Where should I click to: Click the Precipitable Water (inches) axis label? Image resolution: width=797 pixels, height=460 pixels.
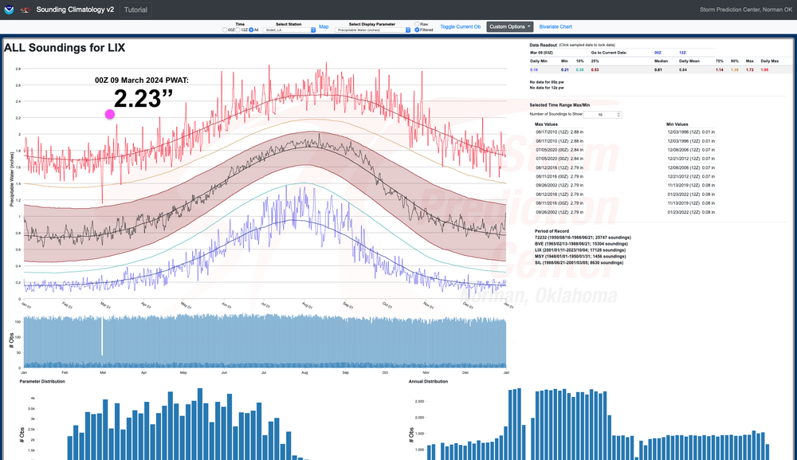(12, 179)
